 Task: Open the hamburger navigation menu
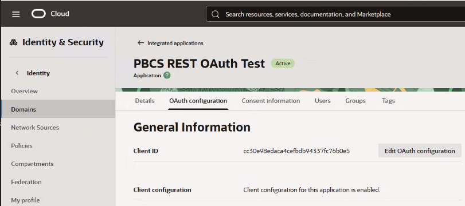(15, 14)
